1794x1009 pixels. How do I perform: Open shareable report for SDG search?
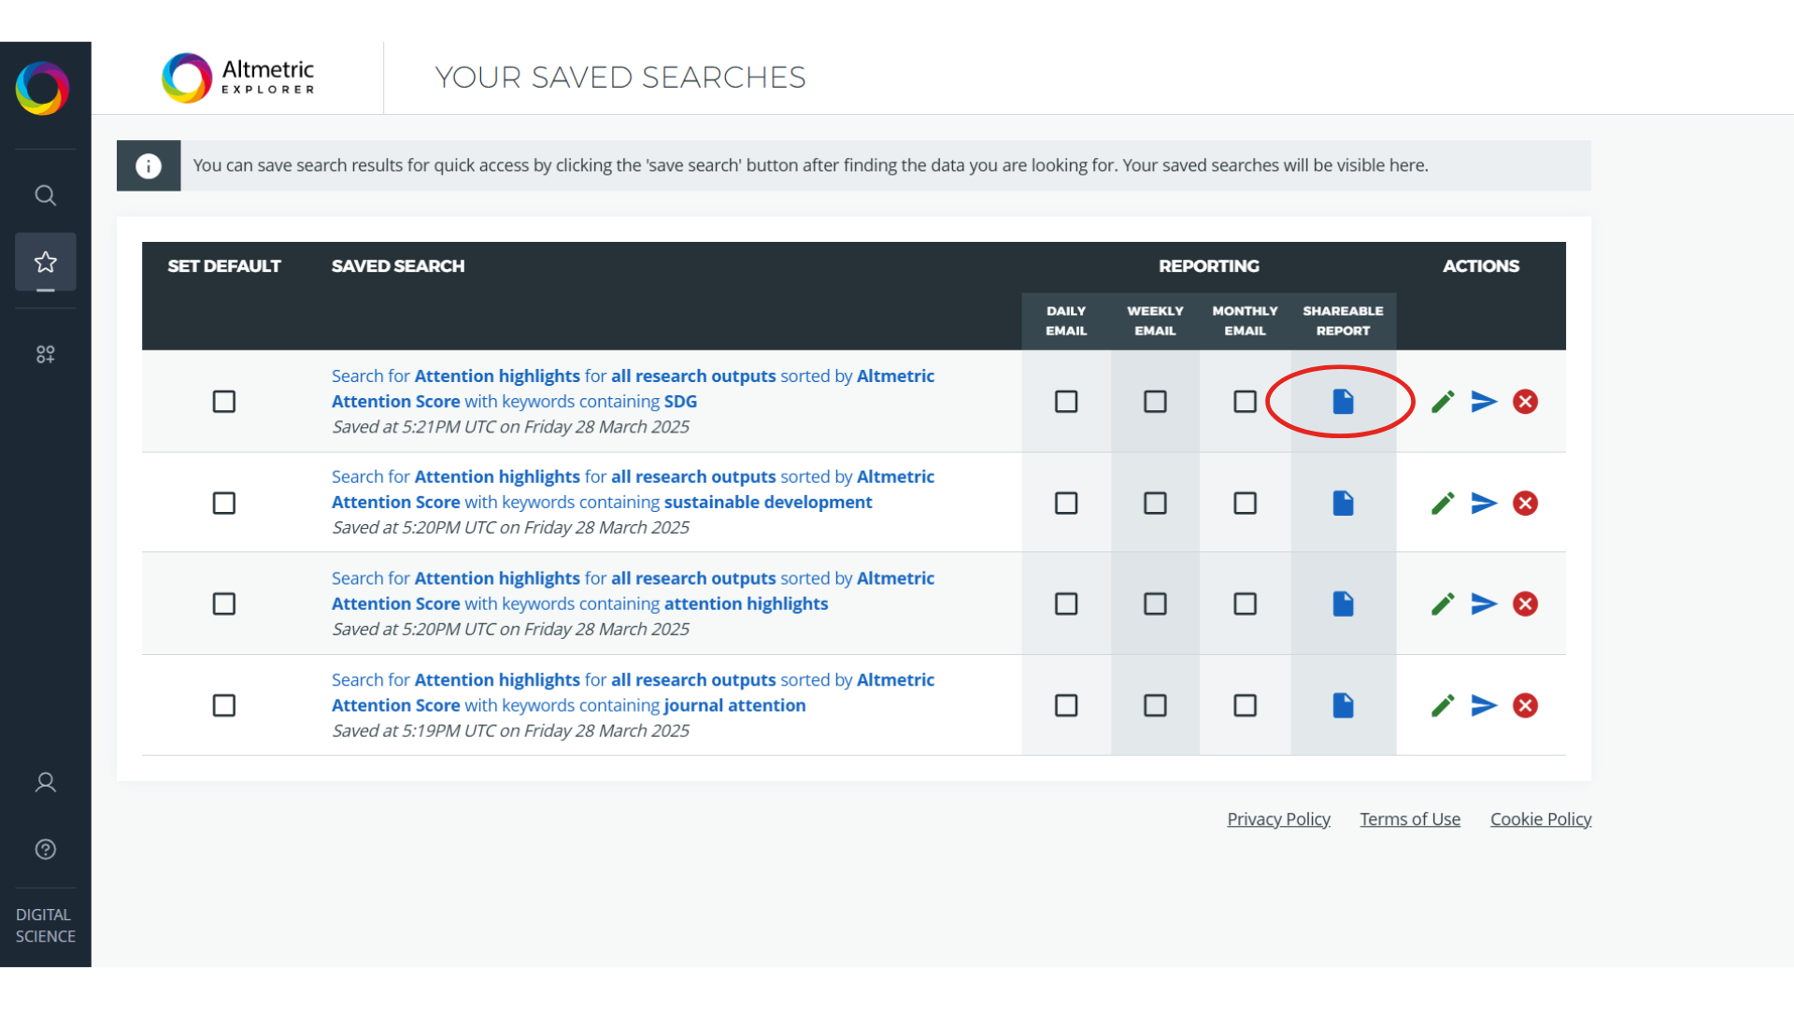pos(1343,402)
